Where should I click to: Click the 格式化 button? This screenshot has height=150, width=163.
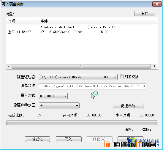click(x=37, y=139)
